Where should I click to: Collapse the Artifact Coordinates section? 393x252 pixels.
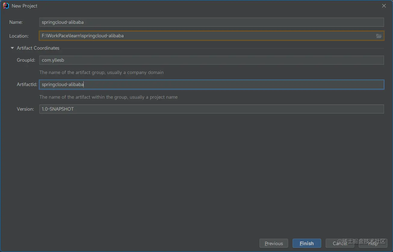(x=12, y=48)
